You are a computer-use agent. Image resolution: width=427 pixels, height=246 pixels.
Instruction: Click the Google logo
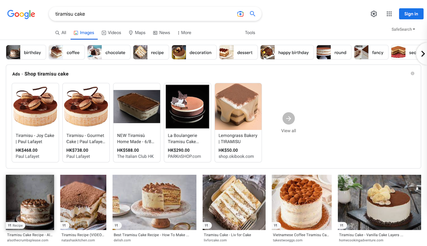pos(21,14)
